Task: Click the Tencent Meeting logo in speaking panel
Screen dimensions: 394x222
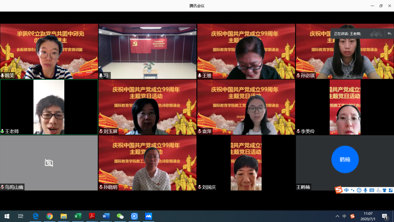Action: 376,34
